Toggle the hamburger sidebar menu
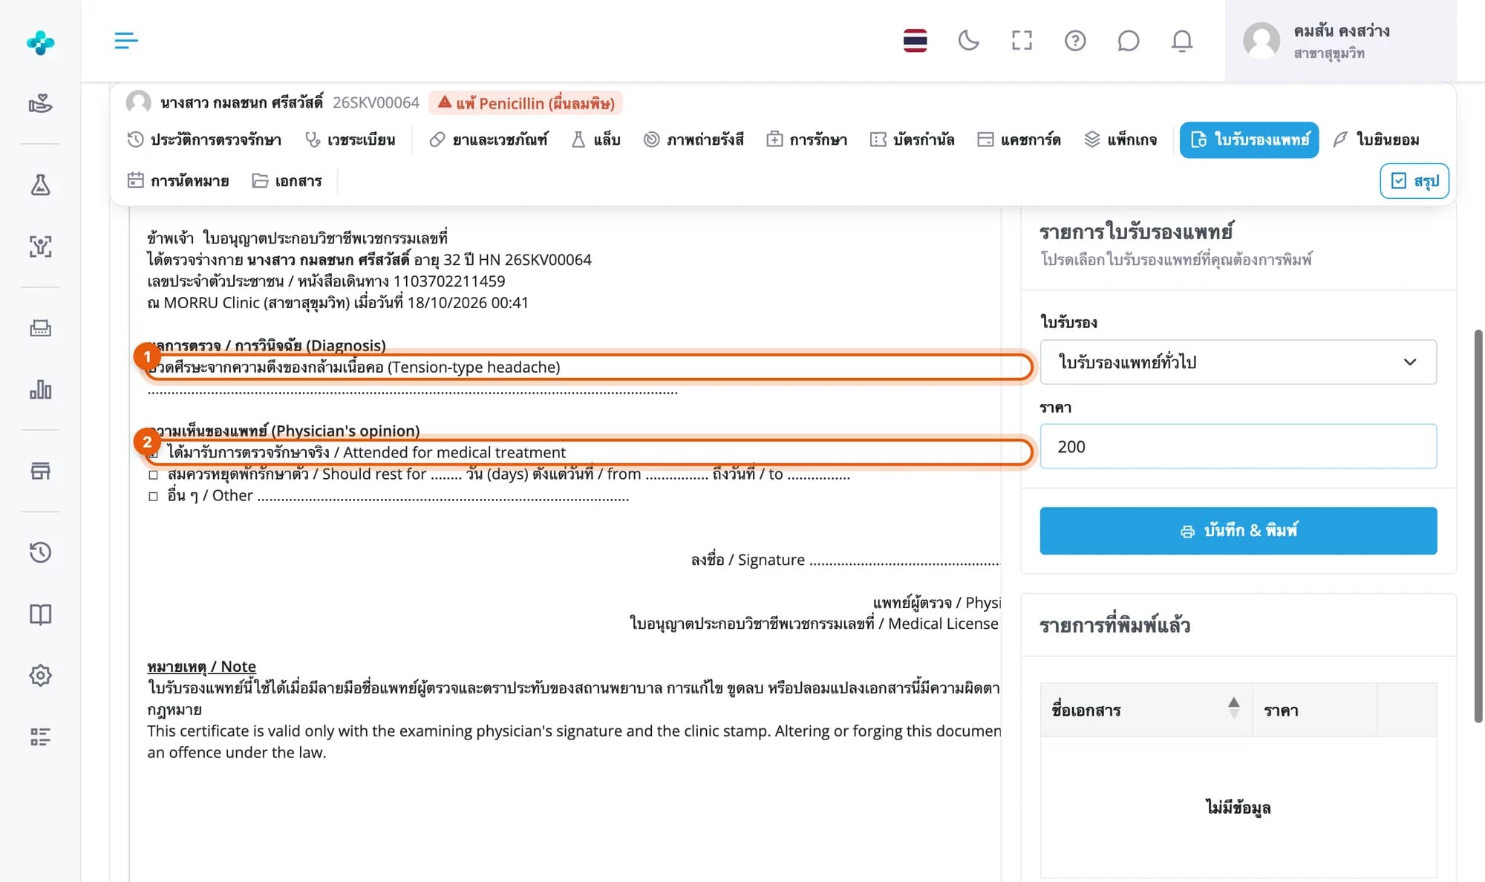This screenshot has width=1485, height=882. coord(126,40)
